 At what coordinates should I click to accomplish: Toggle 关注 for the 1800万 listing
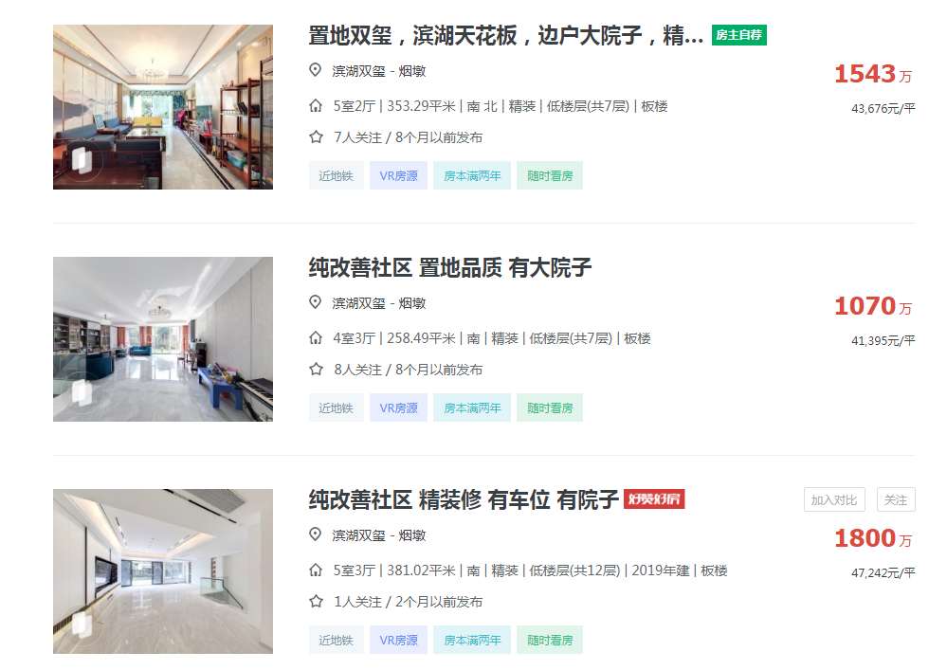click(896, 499)
